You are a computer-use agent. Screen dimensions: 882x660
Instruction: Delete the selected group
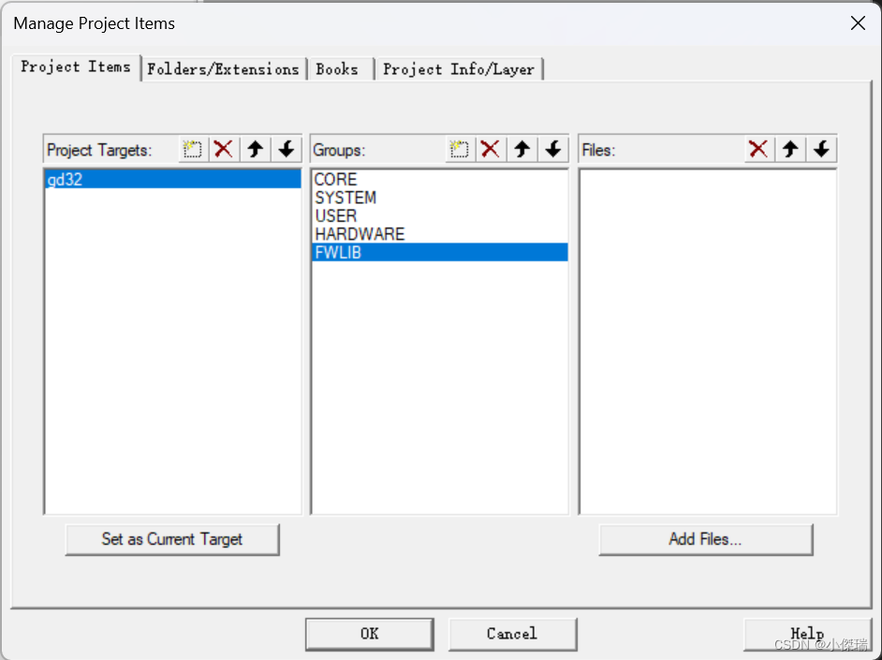491,150
